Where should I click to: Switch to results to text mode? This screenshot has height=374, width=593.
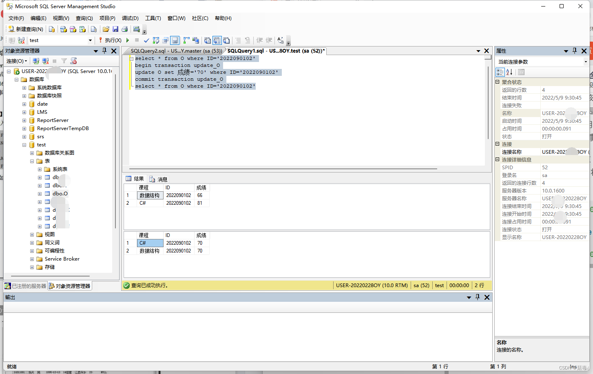208,40
